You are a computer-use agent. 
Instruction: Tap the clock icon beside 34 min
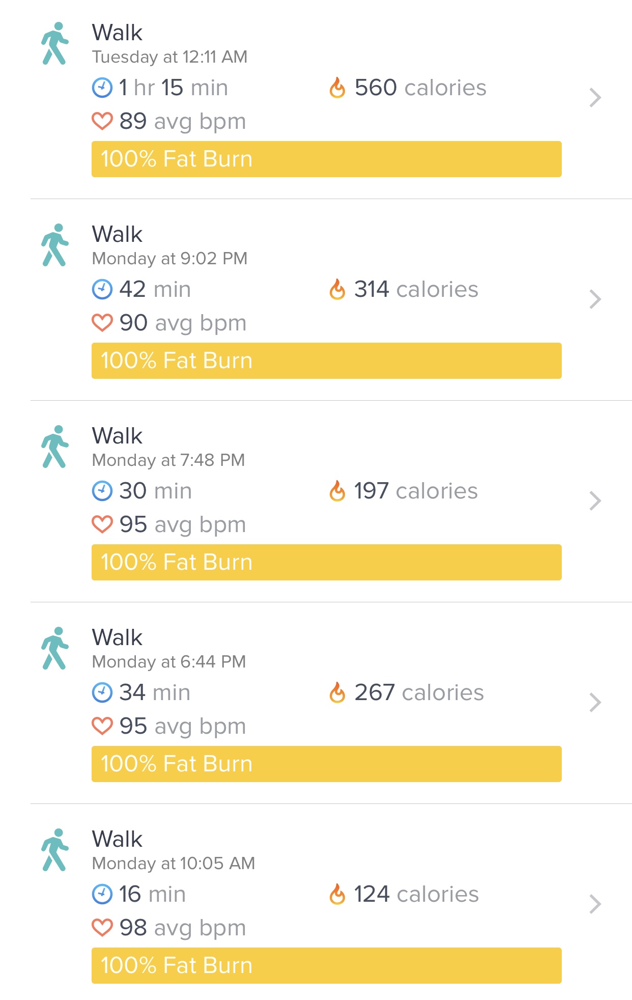pos(102,692)
